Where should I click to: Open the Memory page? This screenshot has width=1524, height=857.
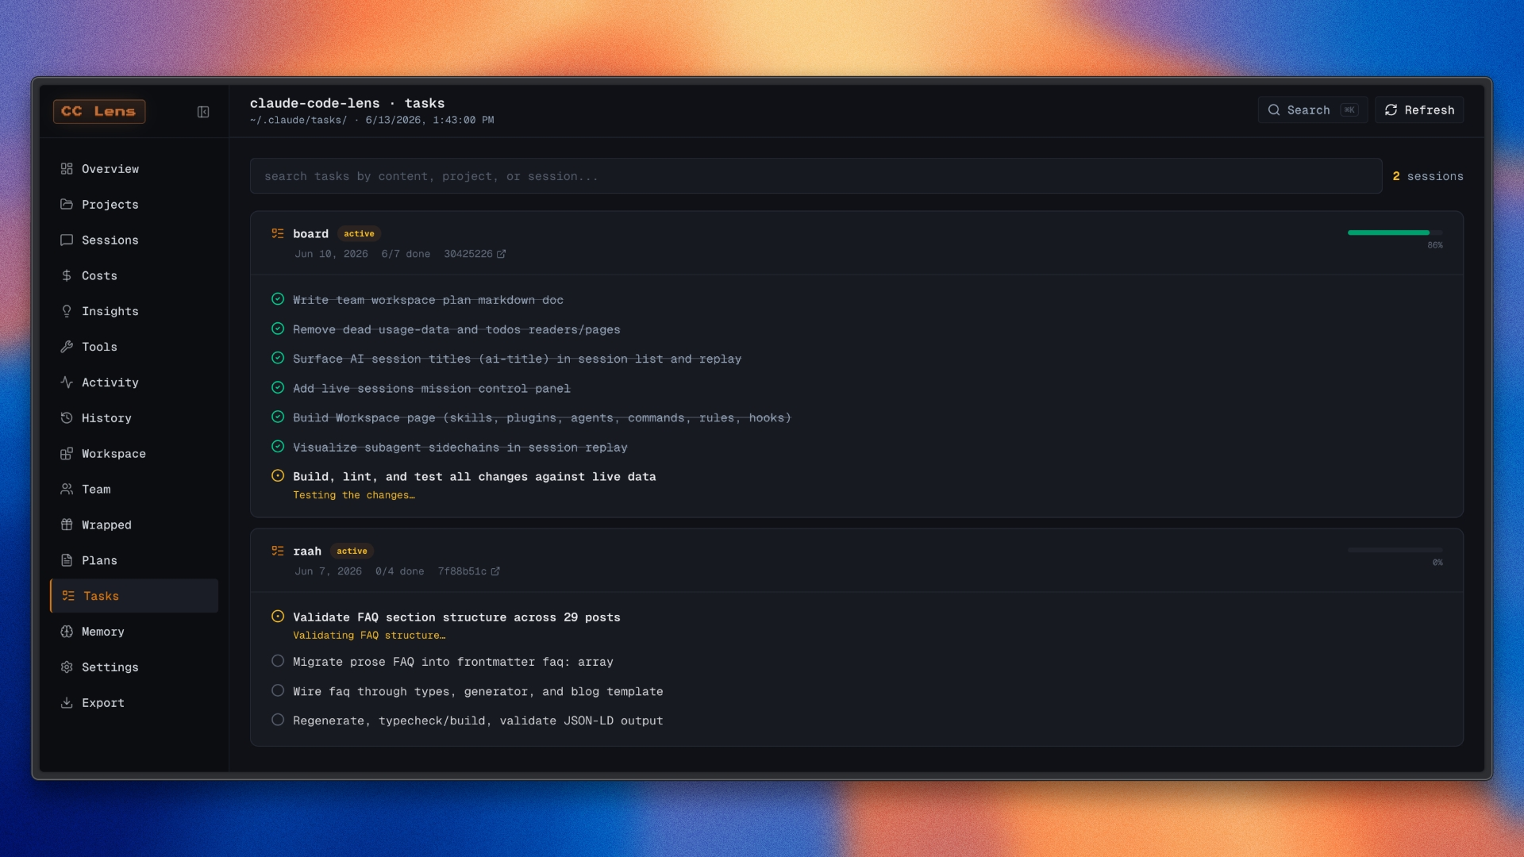click(x=134, y=632)
